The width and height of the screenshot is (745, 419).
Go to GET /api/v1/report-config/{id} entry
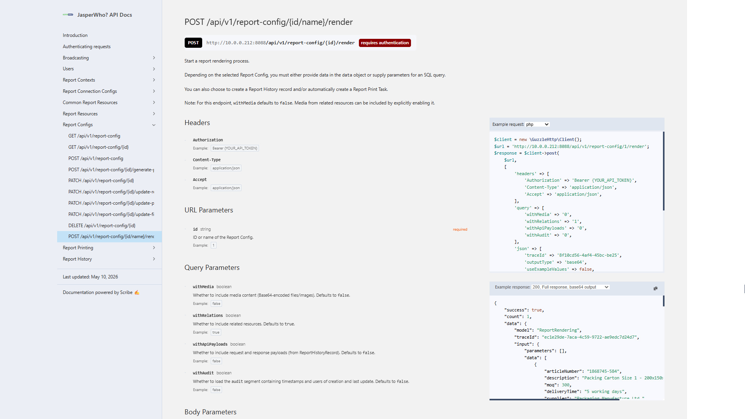click(98, 147)
